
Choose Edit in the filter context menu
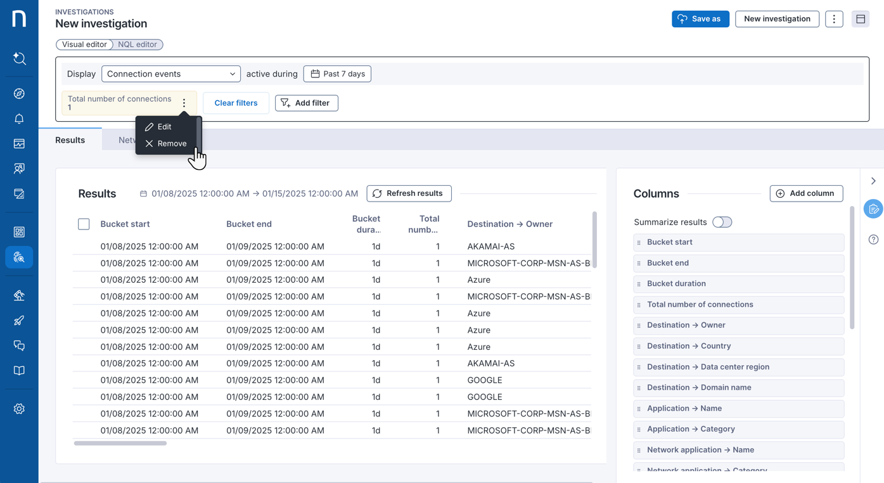(x=158, y=127)
